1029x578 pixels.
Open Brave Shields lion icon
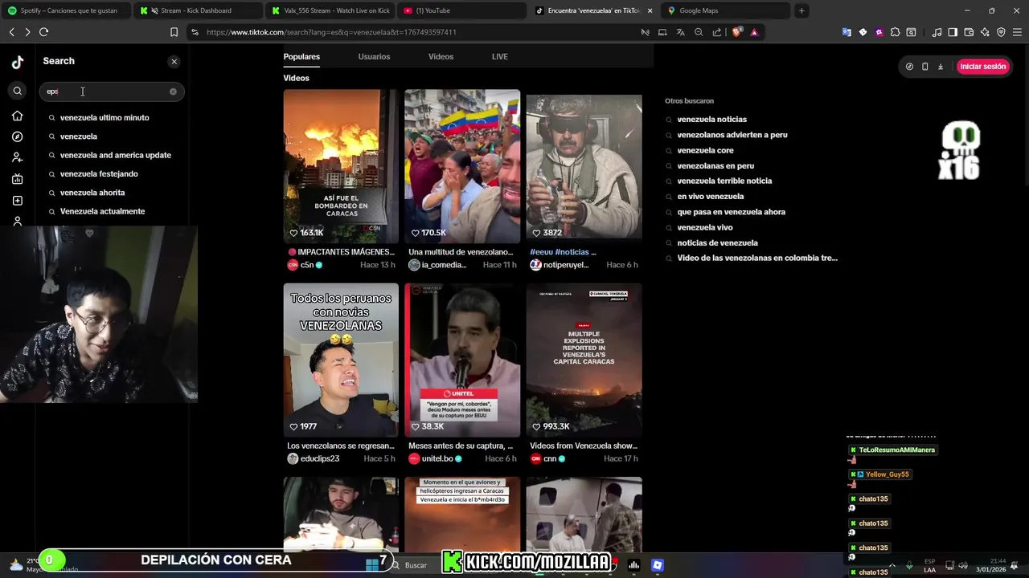(x=736, y=32)
